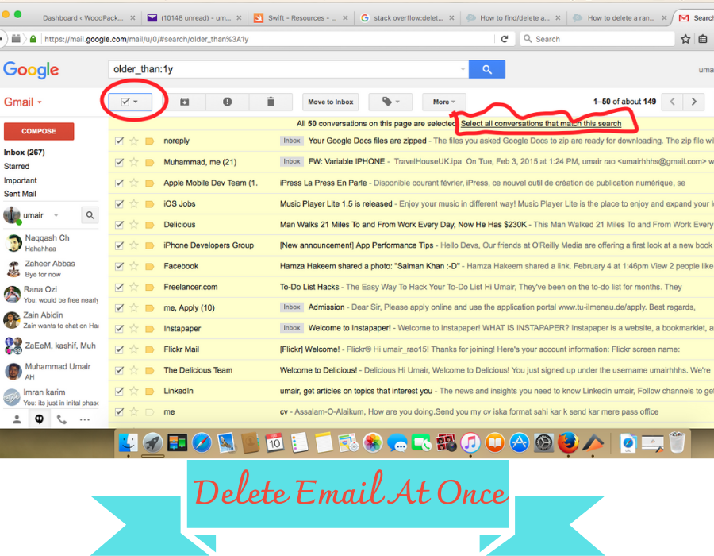Star the iOS Jobs conversation
Viewport: 714px width, 556px height.
click(134, 203)
